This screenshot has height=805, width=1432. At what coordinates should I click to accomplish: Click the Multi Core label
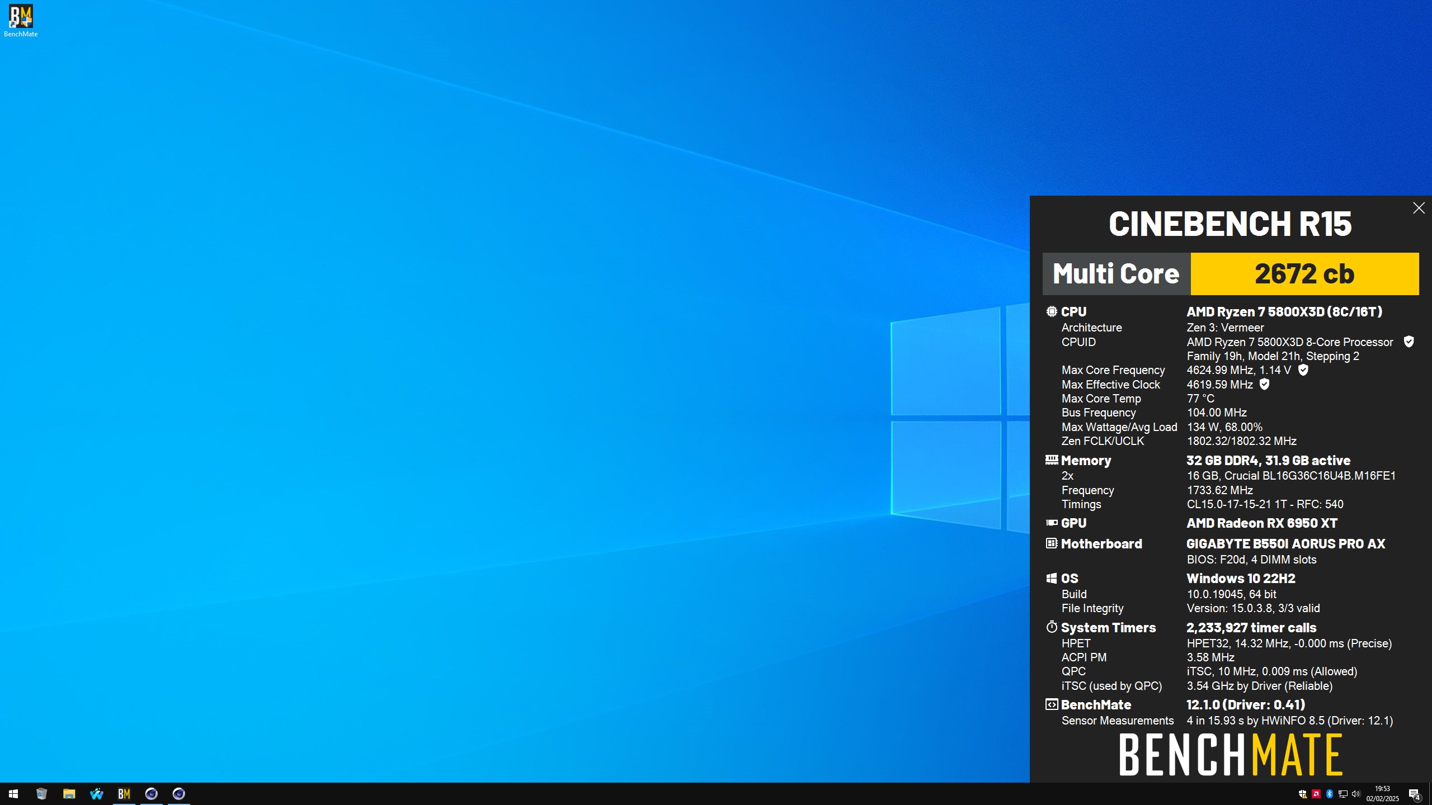1116,274
